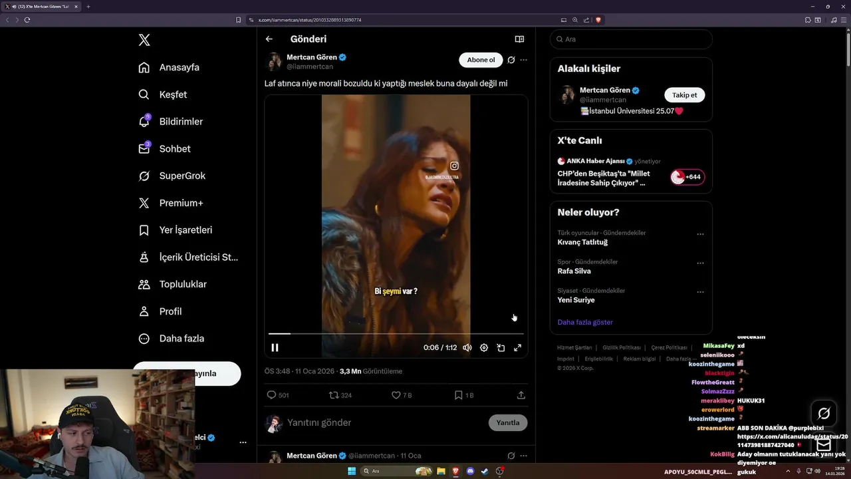Click the Abone ol button
Image resolution: width=851 pixels, height=479 pixels.
481,60
